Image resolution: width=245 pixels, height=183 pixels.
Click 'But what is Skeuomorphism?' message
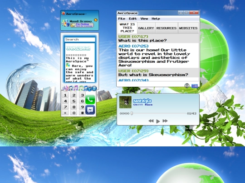pos(153,75)
